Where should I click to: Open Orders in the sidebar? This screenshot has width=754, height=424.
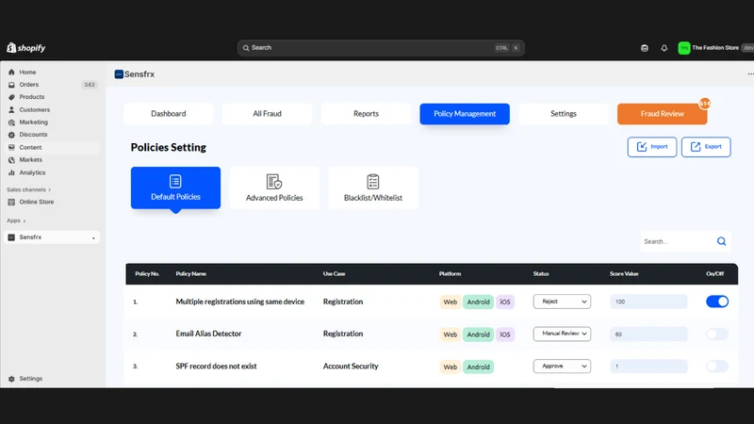(29, 85)
